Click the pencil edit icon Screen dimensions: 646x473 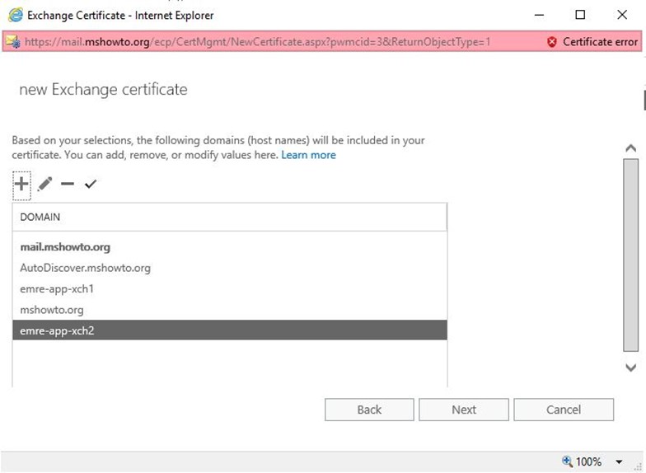[44, 184]
